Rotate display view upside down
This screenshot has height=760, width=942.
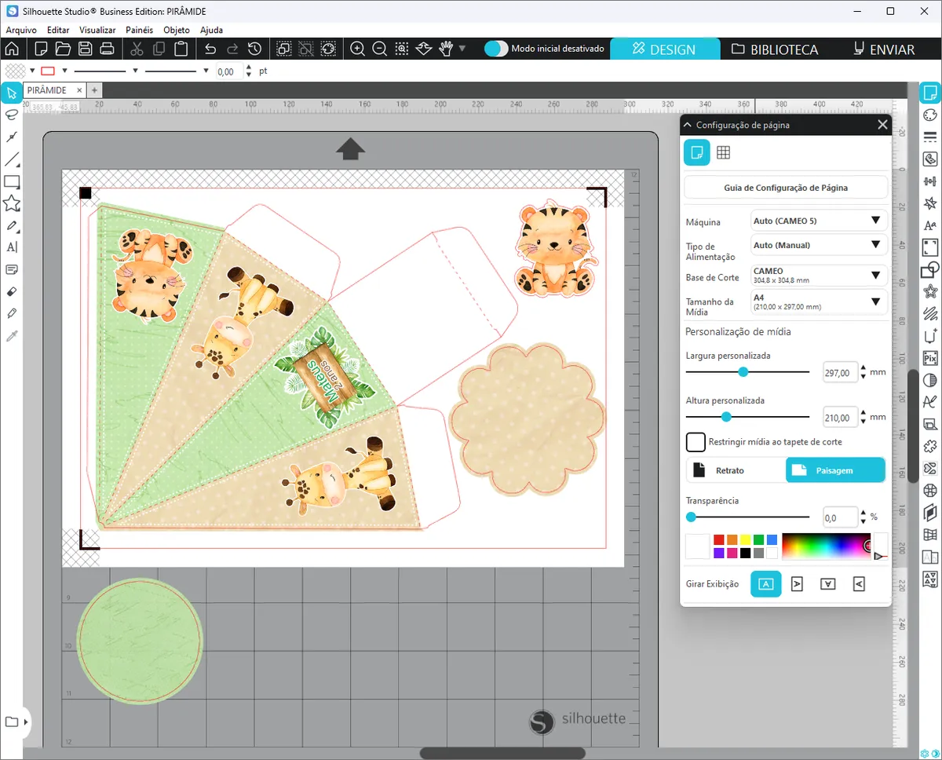coord(827,584)
